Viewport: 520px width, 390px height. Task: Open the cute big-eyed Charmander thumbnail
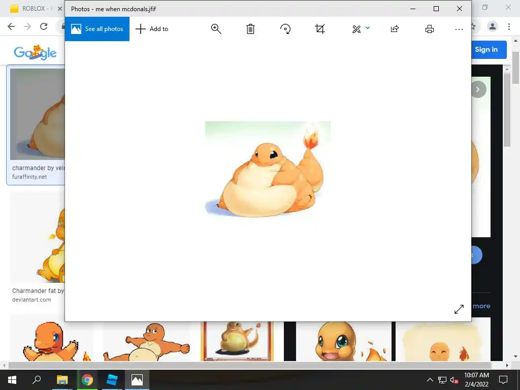344,341
